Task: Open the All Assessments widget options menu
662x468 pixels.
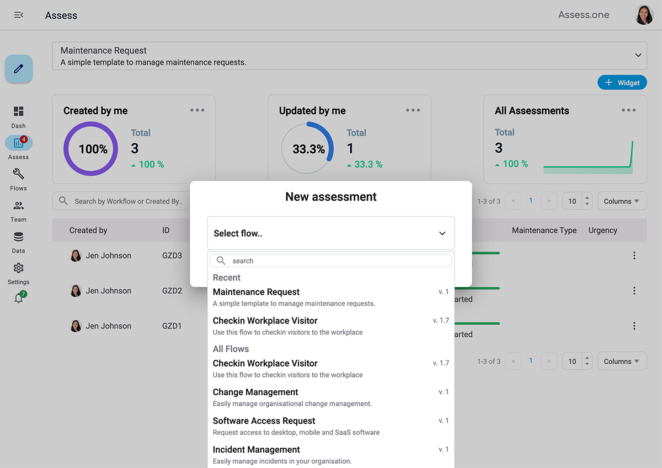Action: click(x=628, y=110)
